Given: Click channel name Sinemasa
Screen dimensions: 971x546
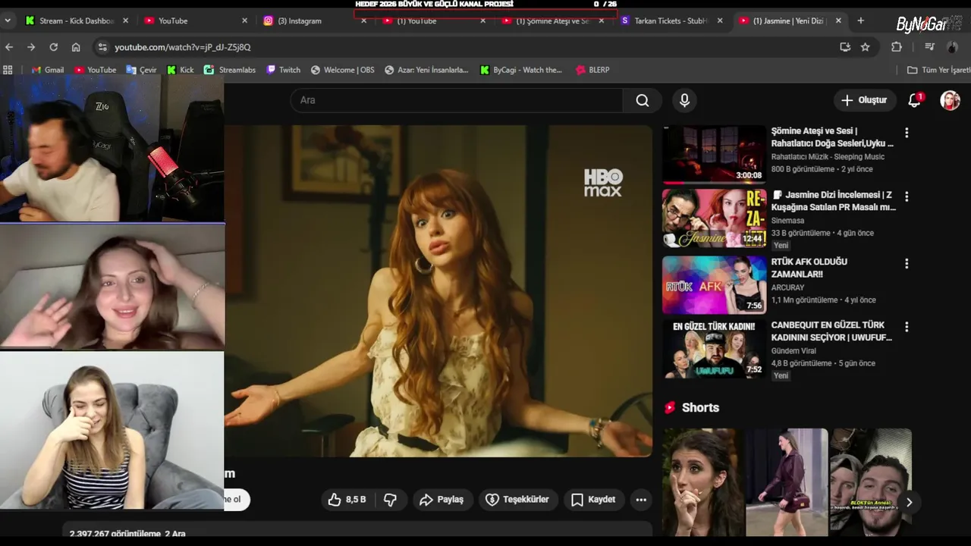Looking at the screenshot, I should point(788,221).
